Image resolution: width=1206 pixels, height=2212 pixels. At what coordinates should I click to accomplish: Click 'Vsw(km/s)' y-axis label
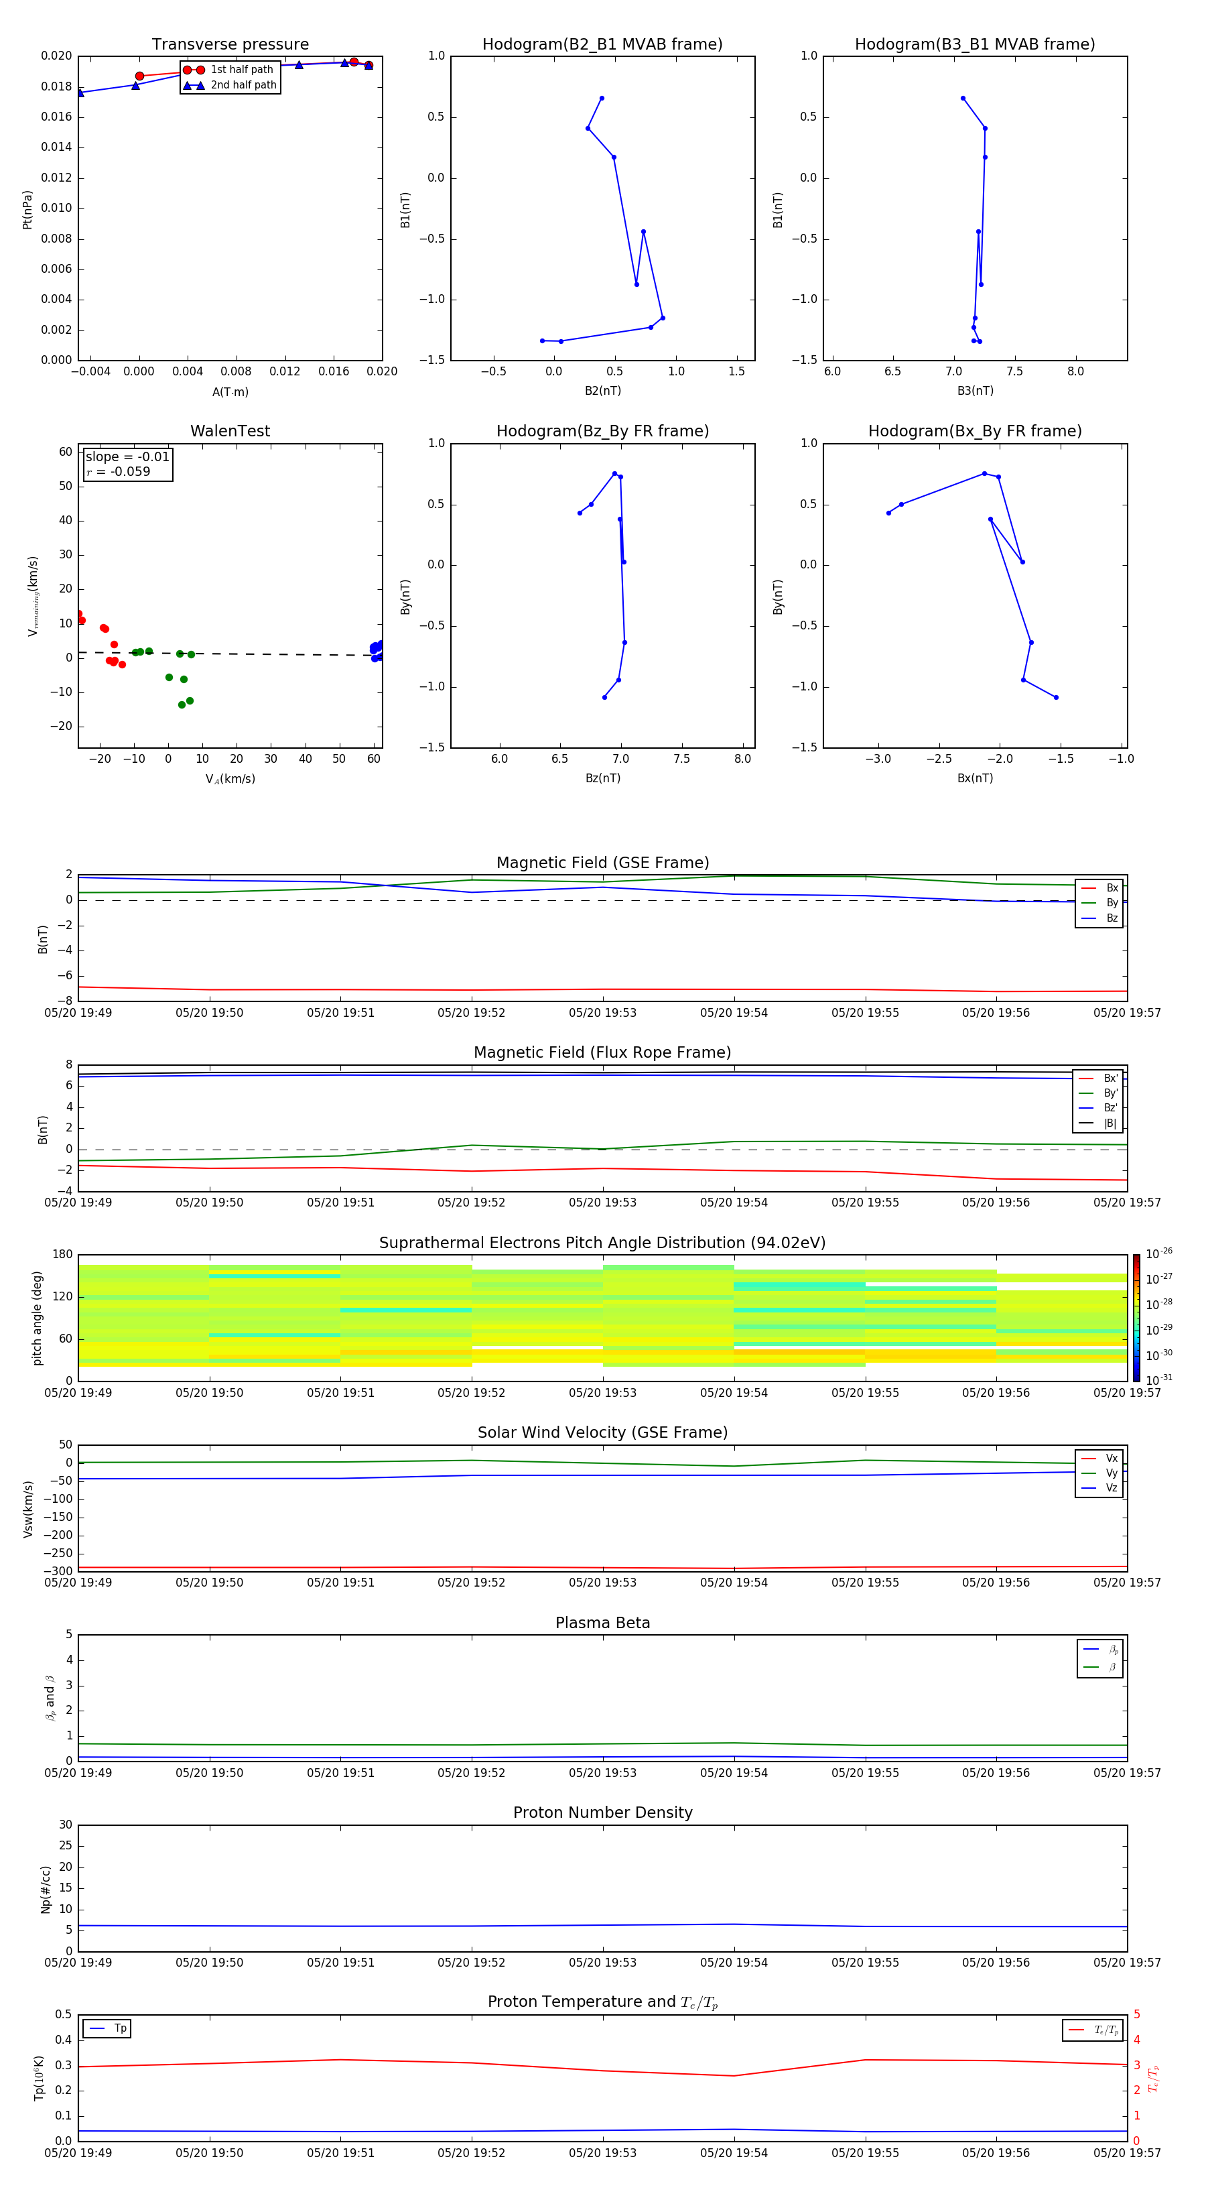click(28, 1509)
